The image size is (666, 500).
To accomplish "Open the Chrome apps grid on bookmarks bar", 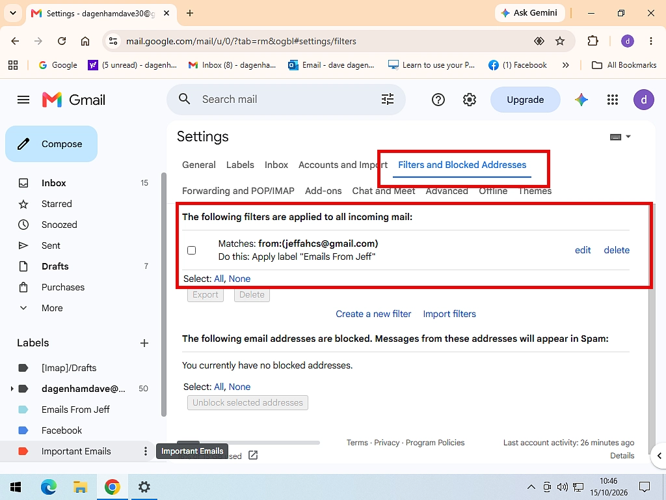I will 13,65.
